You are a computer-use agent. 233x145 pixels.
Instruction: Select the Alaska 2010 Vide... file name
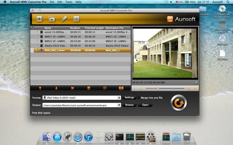pyautogui.click(x=56, y=46)
